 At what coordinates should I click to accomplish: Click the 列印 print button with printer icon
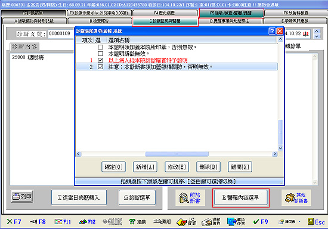pos(22,197)
